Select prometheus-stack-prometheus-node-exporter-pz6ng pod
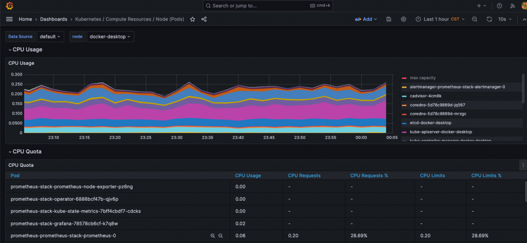The image size is (527, 243). (72, 186)
